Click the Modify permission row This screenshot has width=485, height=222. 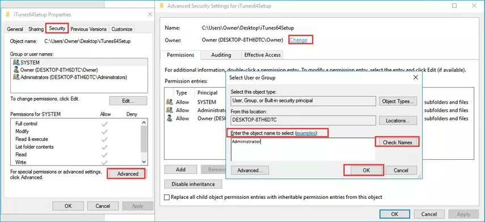(x=75, y=131)
